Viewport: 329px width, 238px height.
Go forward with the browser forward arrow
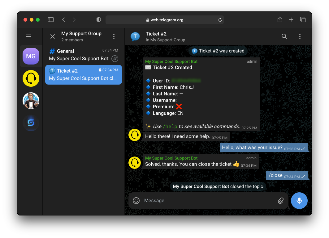click(x=74, y=20)
